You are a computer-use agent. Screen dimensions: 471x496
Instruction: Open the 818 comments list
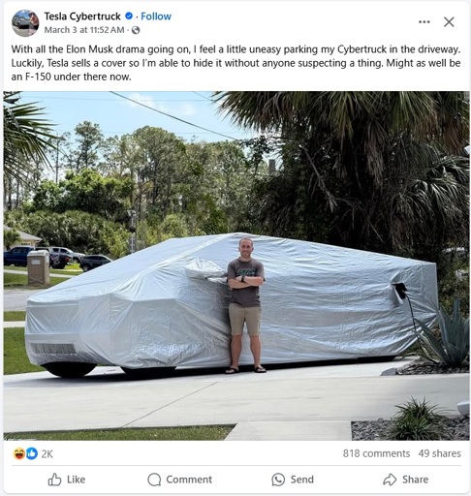376,453
